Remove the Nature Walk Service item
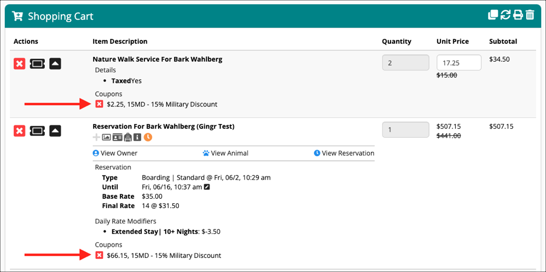This screenshot has width=546, height=272. (20, 64)
